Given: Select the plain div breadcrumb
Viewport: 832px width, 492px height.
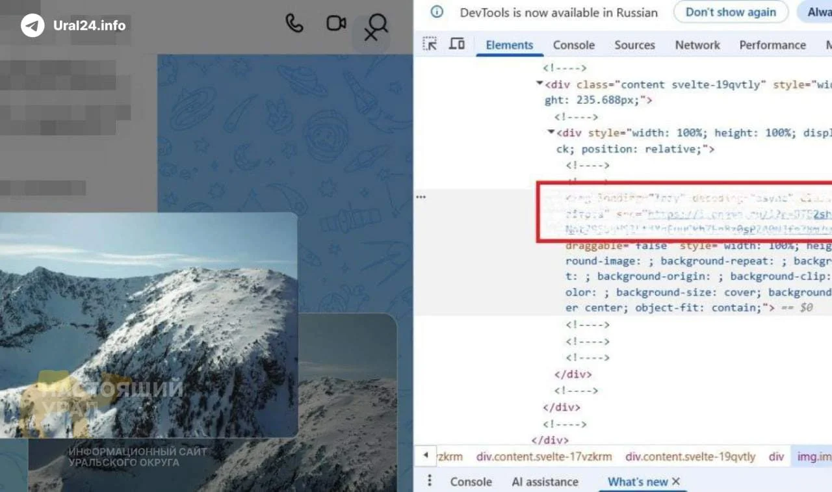Looking at the screenshot, I should point(776,456).
